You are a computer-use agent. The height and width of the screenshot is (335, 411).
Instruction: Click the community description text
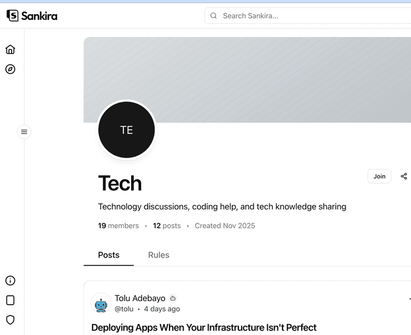tap(222, 207)
